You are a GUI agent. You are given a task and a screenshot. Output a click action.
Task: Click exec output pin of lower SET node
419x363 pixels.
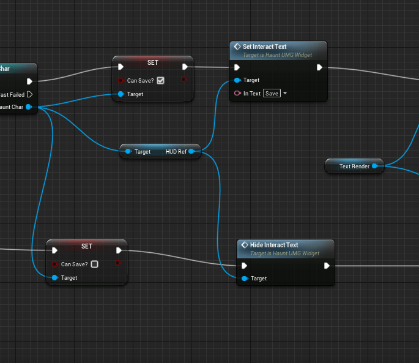tap(119, 250)
